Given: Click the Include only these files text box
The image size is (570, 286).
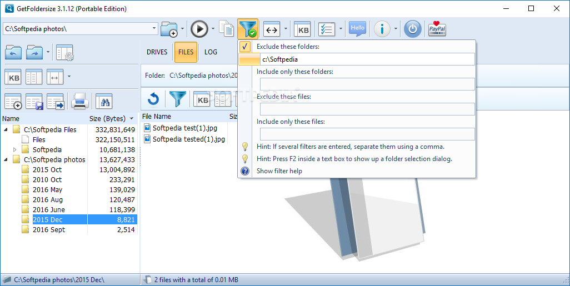Looking at the screenshot, I should click(367, 134).
